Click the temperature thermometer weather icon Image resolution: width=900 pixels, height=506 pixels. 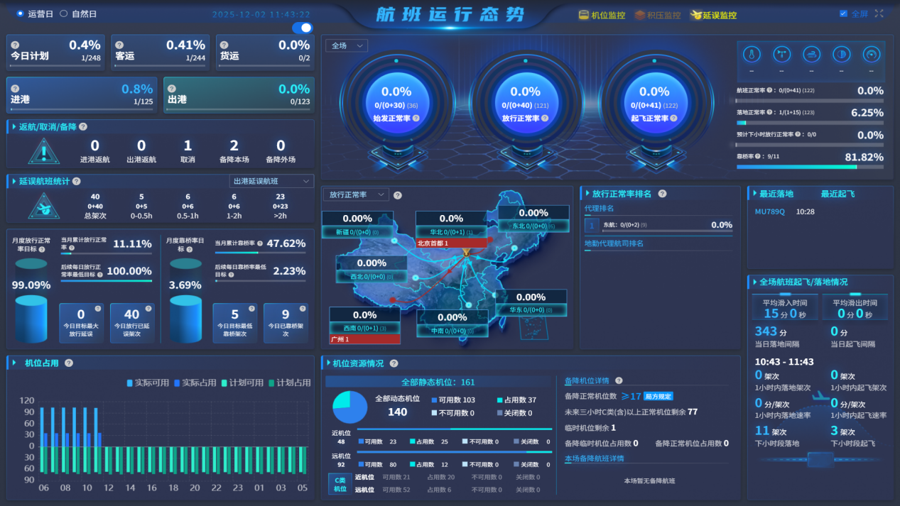(752, 55)
